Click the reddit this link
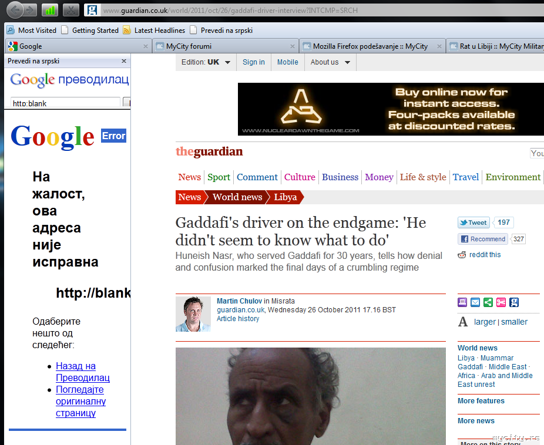Image resolution: width=544 pixels, height=445 pixels. coord(485,255)
